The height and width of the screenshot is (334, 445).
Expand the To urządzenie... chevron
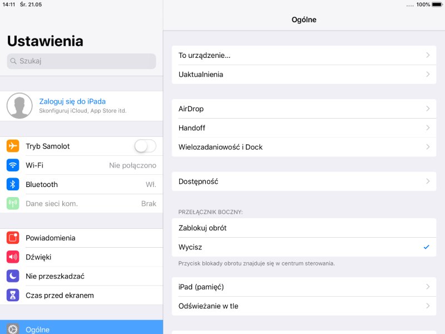pos(428,55)
